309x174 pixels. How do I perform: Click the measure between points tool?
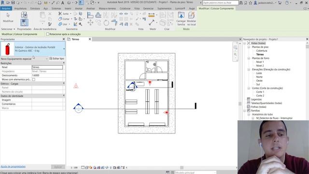(152, 23)
